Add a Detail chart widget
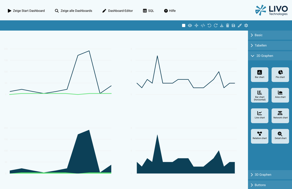This screenshot has height=189, width=292. [x=280, y=136]
